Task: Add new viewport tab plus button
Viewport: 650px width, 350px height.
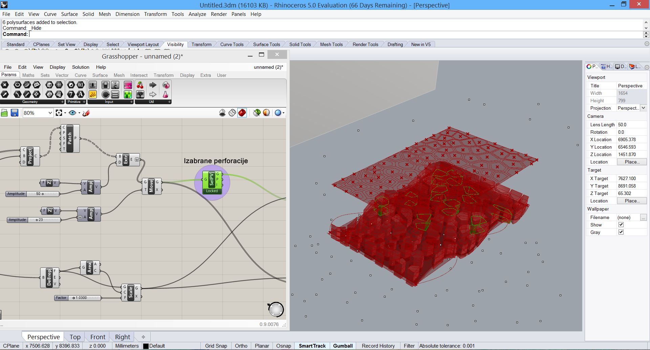Action: coord(143,337)
